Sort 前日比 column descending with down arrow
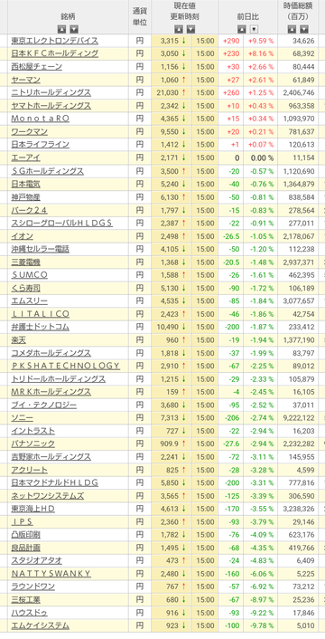The height and width of the screenshot is (639, 325). pyautogui.click(x=255, y=29)
